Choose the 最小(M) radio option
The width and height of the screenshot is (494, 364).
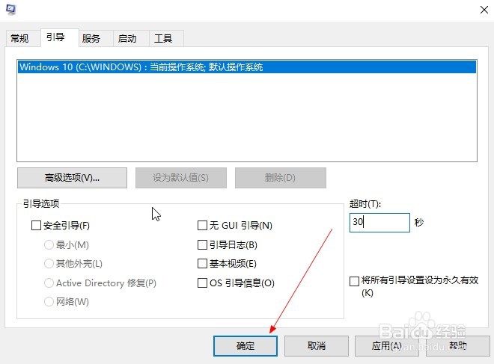pyautogui.click(x=49, y=244)
